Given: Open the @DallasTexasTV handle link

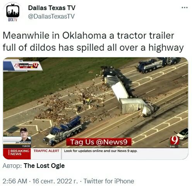Looking at the screenshot, I should point(51,16).
